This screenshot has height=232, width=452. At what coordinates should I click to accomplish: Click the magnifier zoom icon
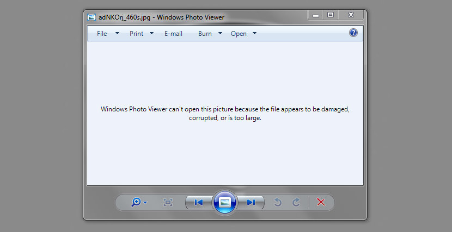point(136,203)
